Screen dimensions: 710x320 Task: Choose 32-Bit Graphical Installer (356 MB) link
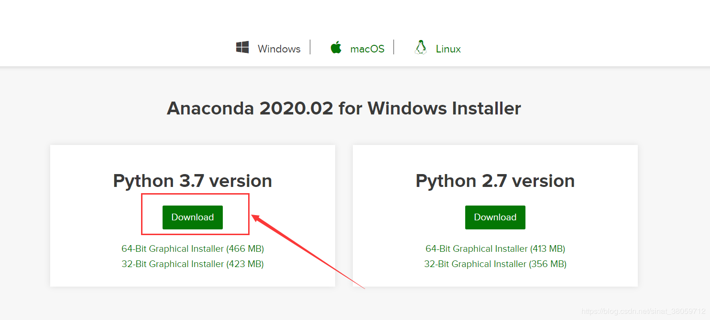pyautogui.click(x=495, y=264)
